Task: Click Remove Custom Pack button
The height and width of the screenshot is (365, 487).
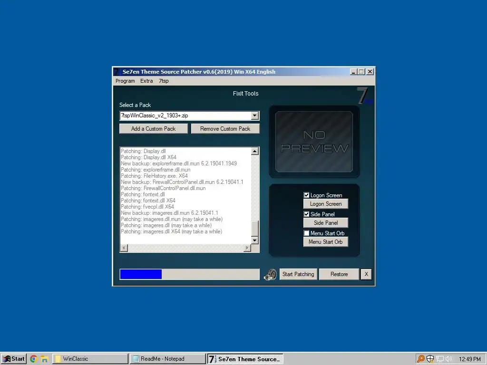Action: pos(225,128)
